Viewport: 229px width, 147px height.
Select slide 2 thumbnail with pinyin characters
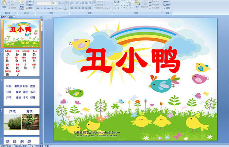(x=22, y=63)
